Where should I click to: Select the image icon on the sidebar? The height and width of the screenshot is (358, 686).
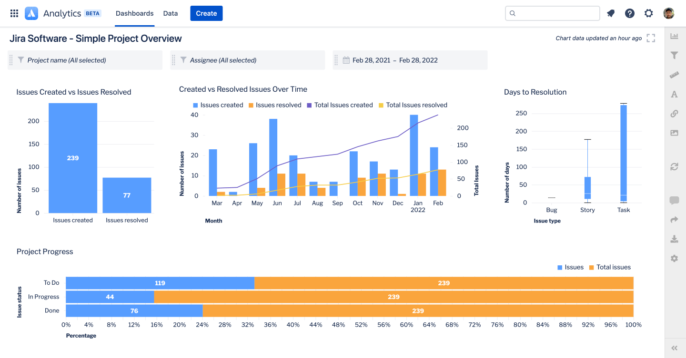(x=674, y=133)
